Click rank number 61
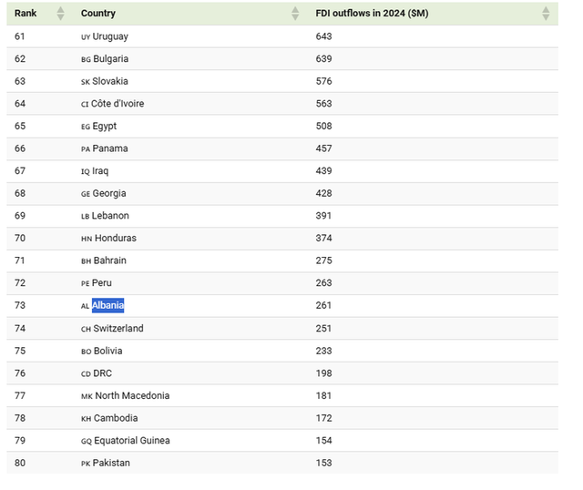The height and width of the screenshot is (490, 583). [20, 36]
